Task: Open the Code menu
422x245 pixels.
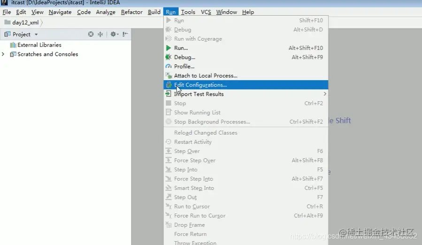Action: point(84,12)
